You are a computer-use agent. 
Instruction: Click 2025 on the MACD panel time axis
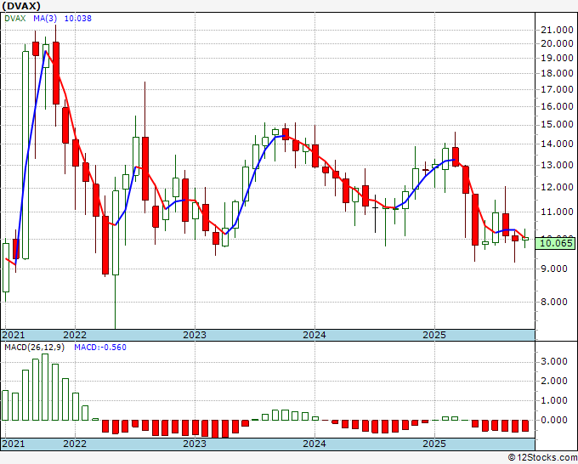pyautogui.click(x=434, y=444)
